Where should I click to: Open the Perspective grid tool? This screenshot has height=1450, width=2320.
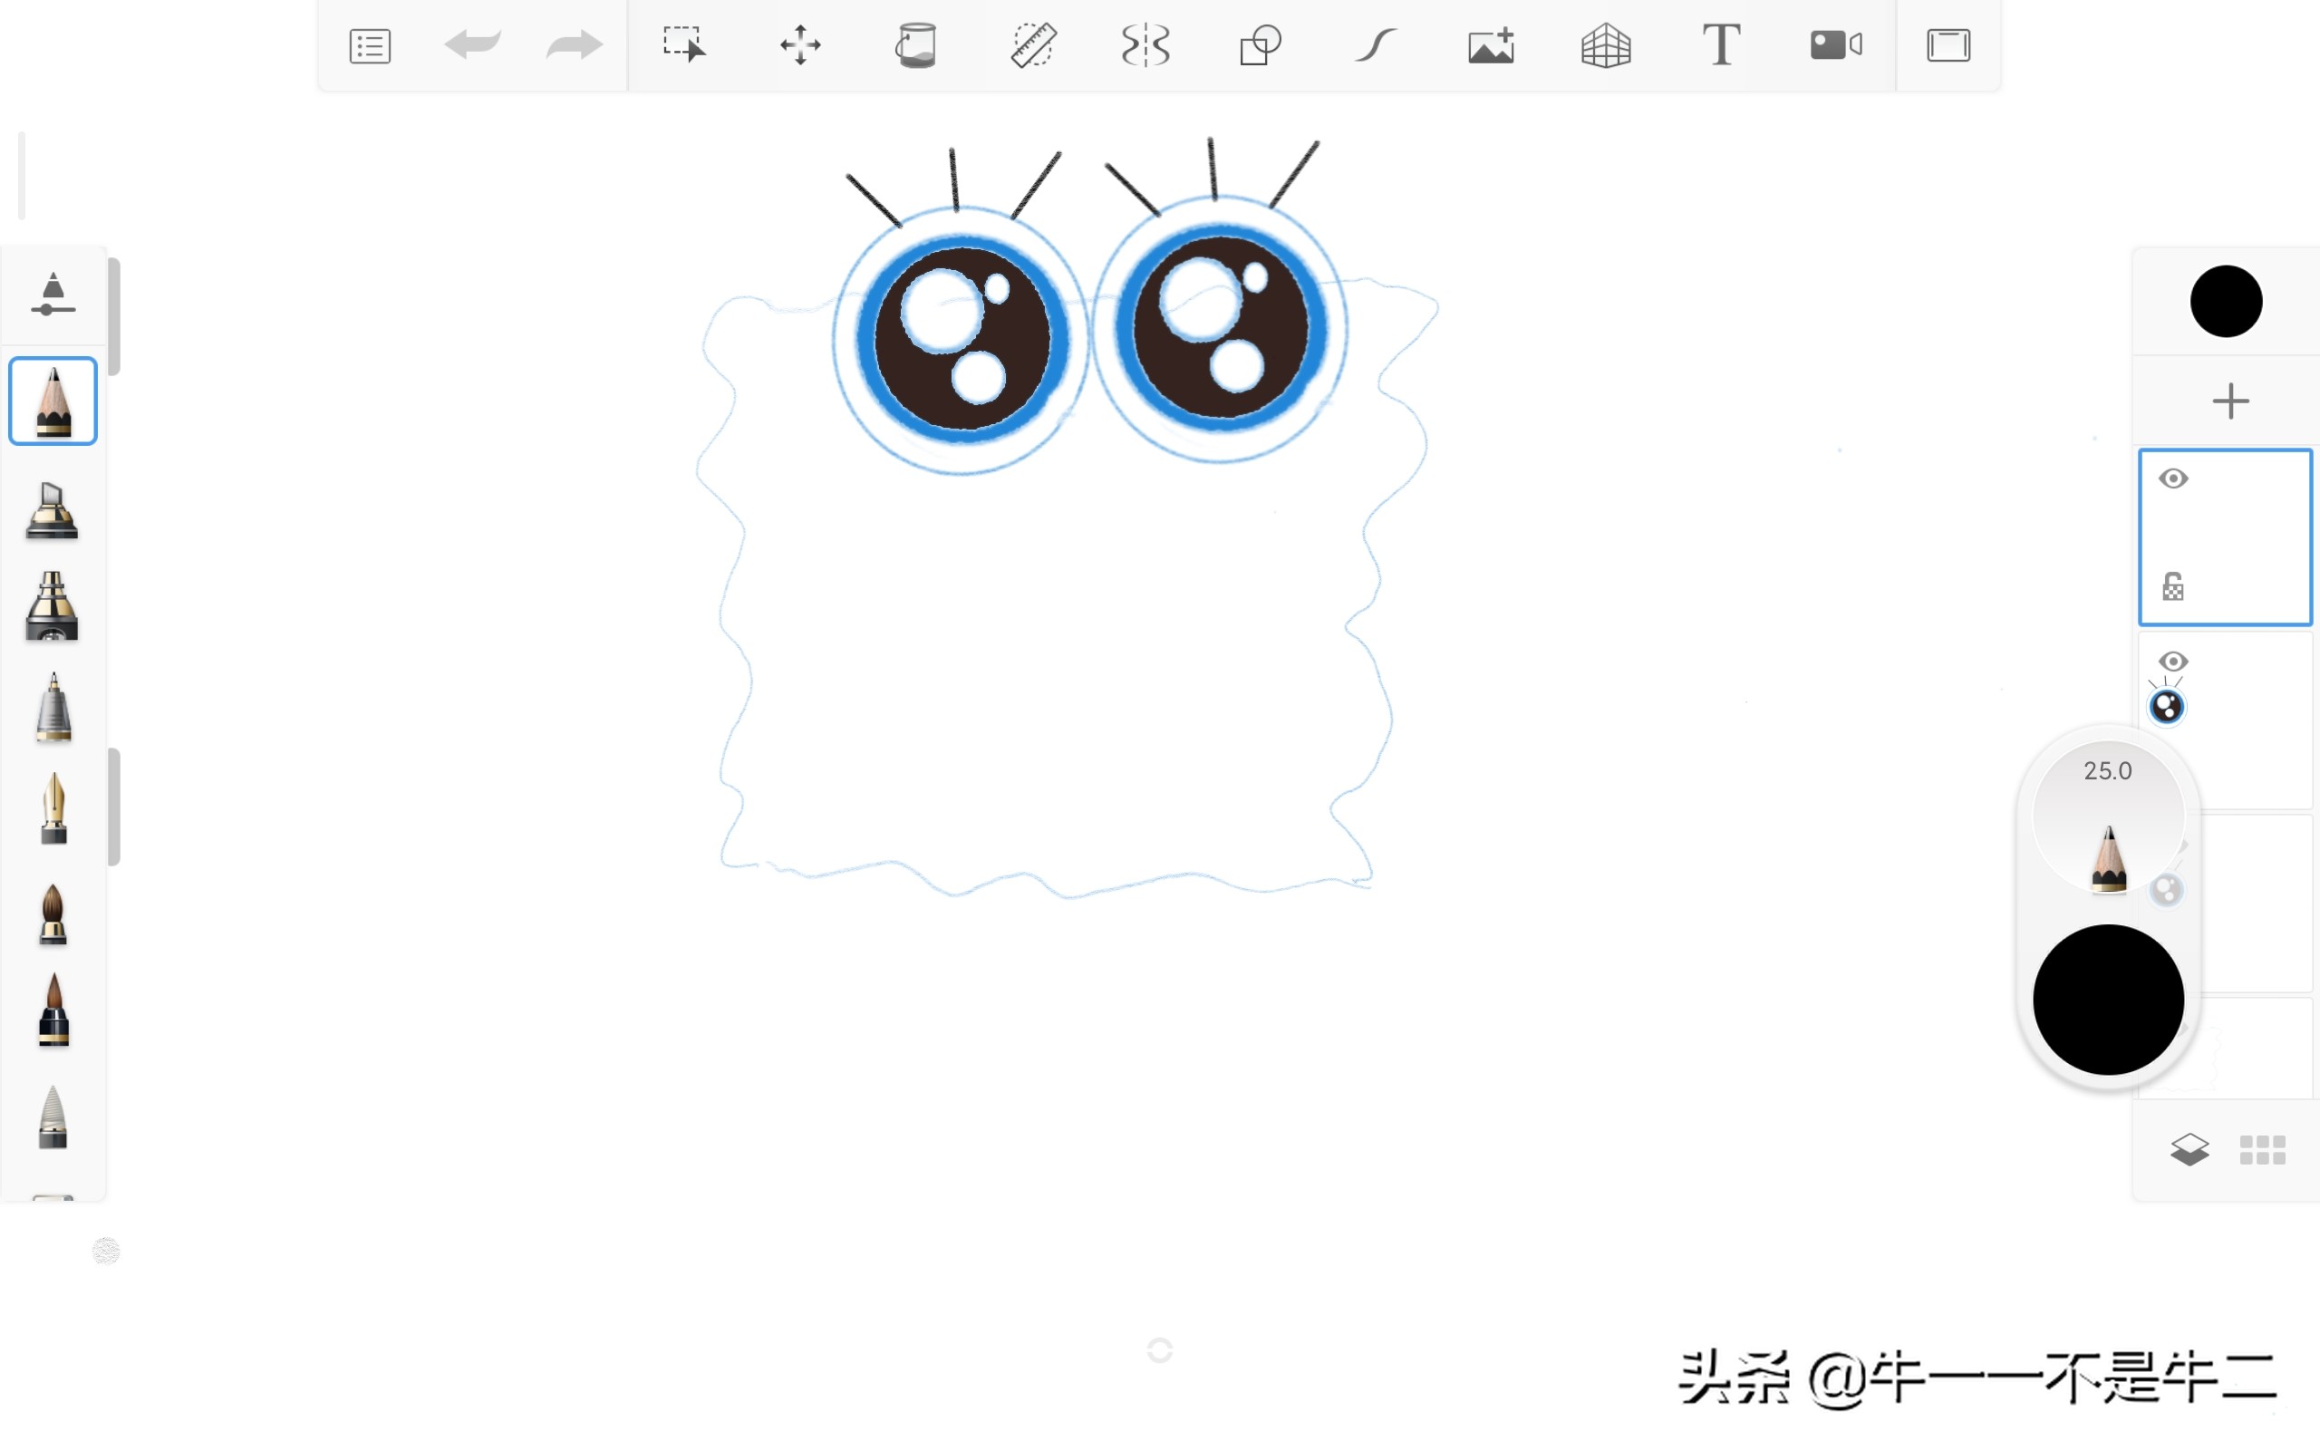coord(1606,45)
